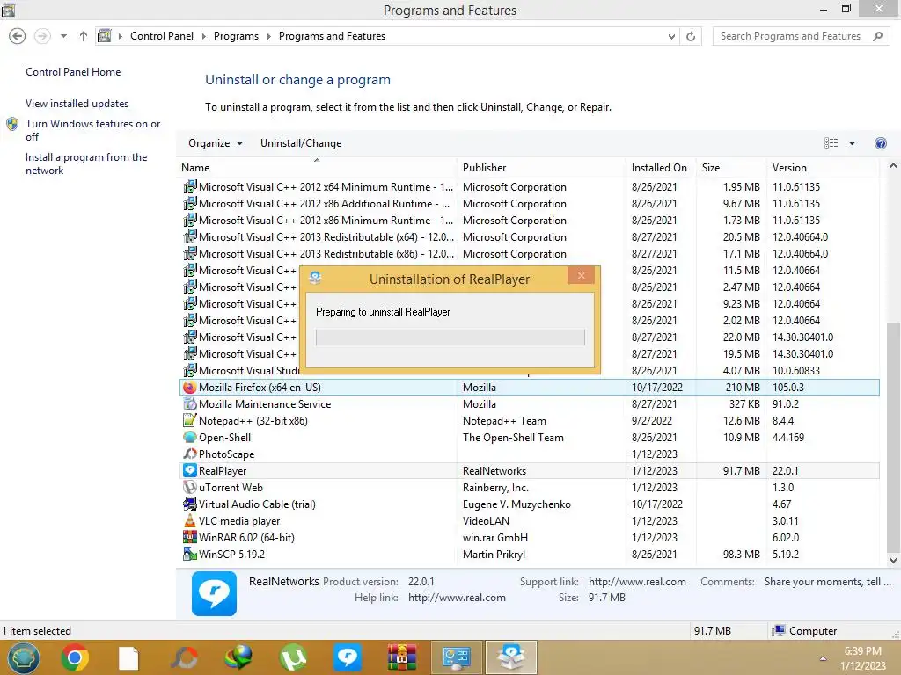Open the Organize dropdown menu
This screenshot has width=901, height=675.
[216, 143]
